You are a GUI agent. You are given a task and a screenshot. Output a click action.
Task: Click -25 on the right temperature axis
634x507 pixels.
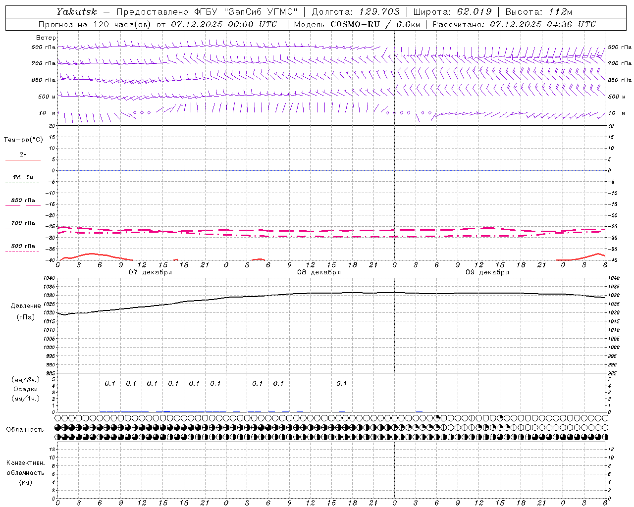[x=612, y=227]
